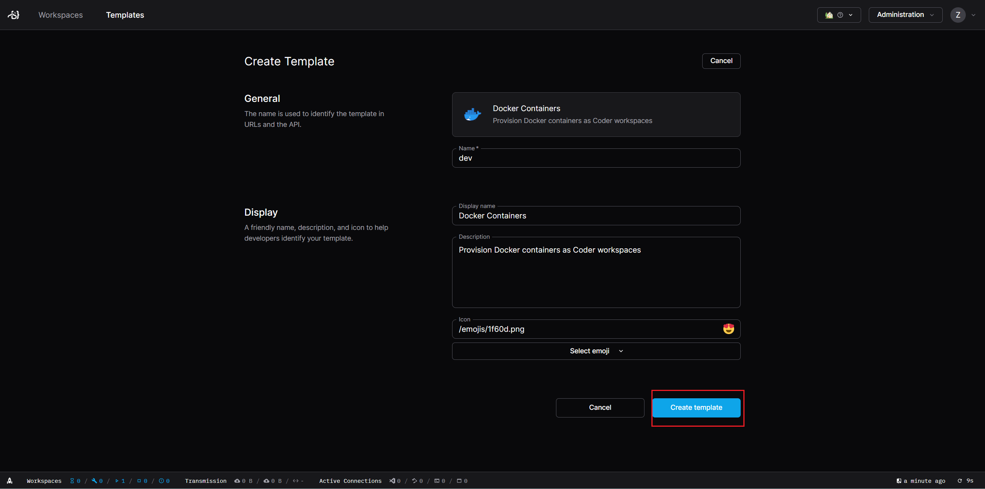Click the VS Code connections icon

(392, 481)
